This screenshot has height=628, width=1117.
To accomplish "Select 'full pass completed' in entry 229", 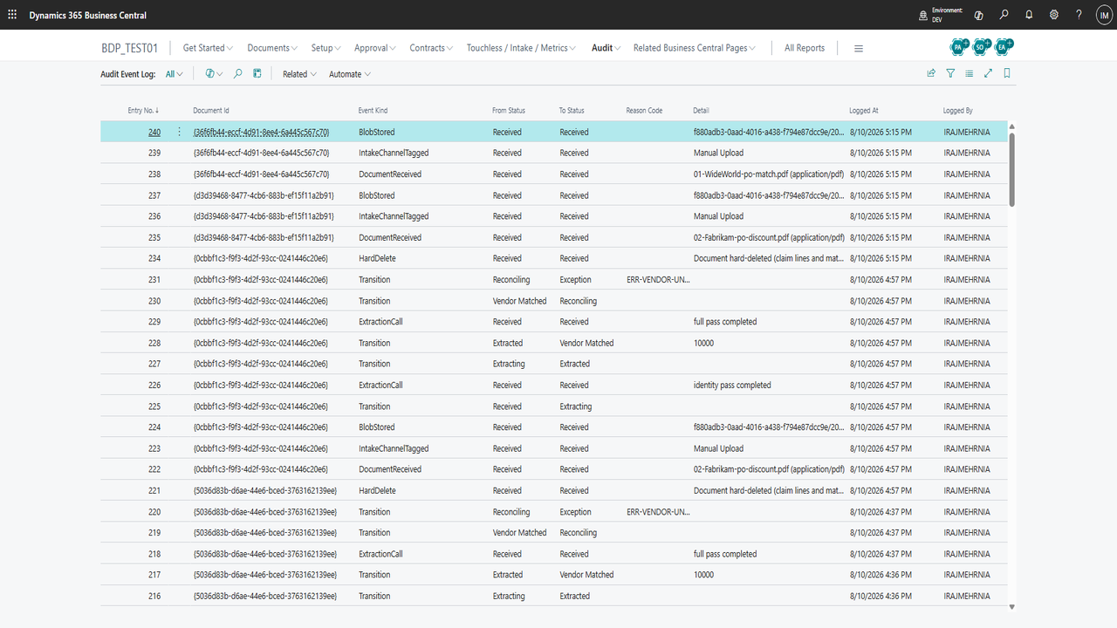I will pos(725,322).
